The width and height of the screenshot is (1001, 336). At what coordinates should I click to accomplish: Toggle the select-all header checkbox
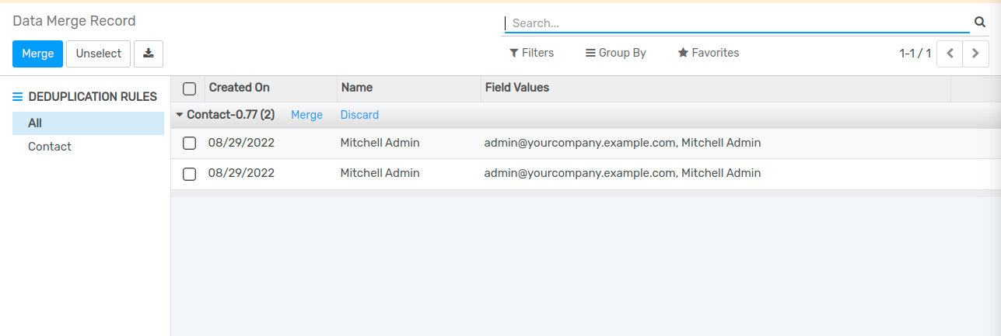[x=189, y=88]
